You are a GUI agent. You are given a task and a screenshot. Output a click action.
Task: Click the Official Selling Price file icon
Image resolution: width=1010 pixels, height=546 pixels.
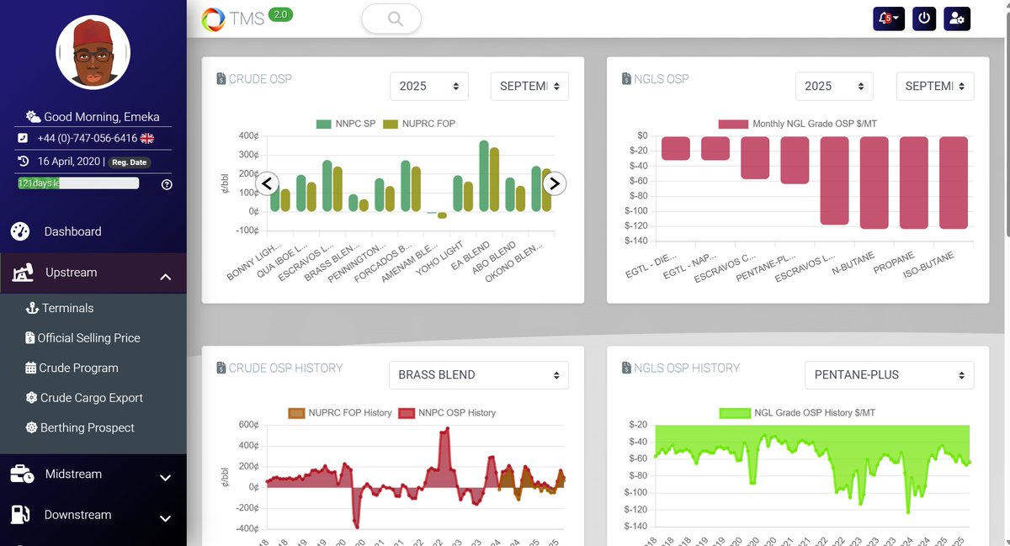point(30,338)
